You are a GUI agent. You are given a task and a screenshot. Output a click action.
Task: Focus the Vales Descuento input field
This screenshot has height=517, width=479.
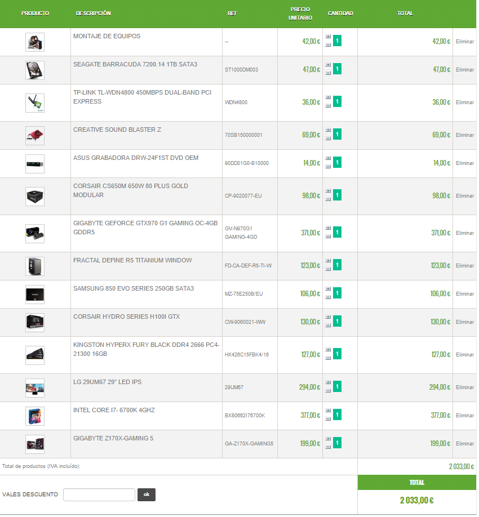coord(99,494)
